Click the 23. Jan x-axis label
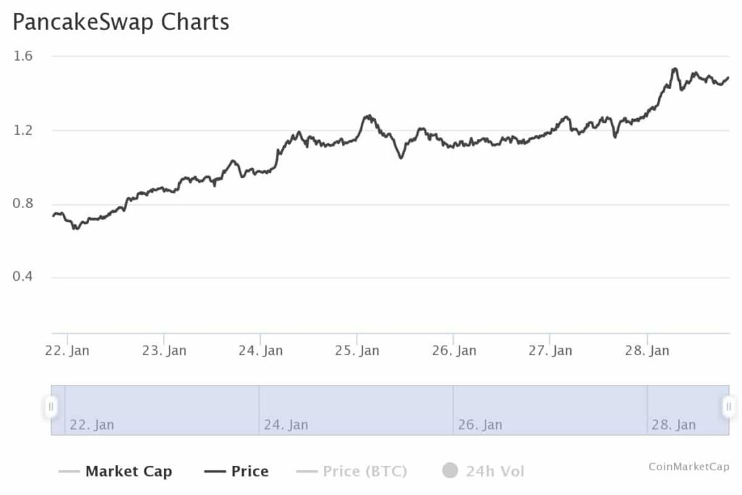The width and height of the screenshot is (742, 495). point(164,351)
